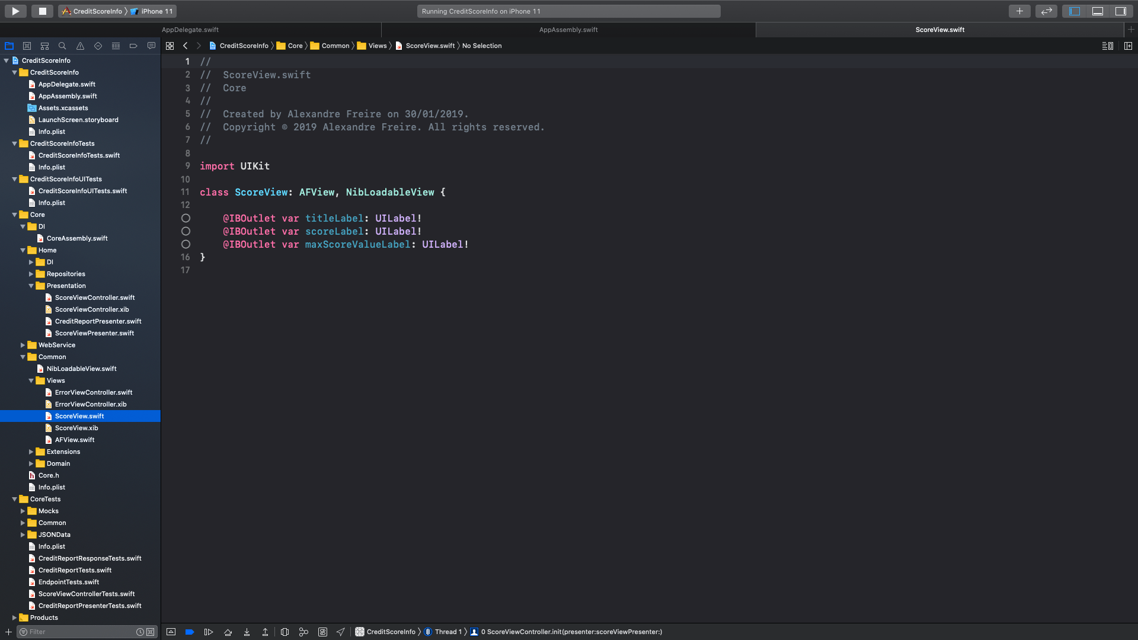Switch to the AppDelegate.swift tab

(190, 29)
